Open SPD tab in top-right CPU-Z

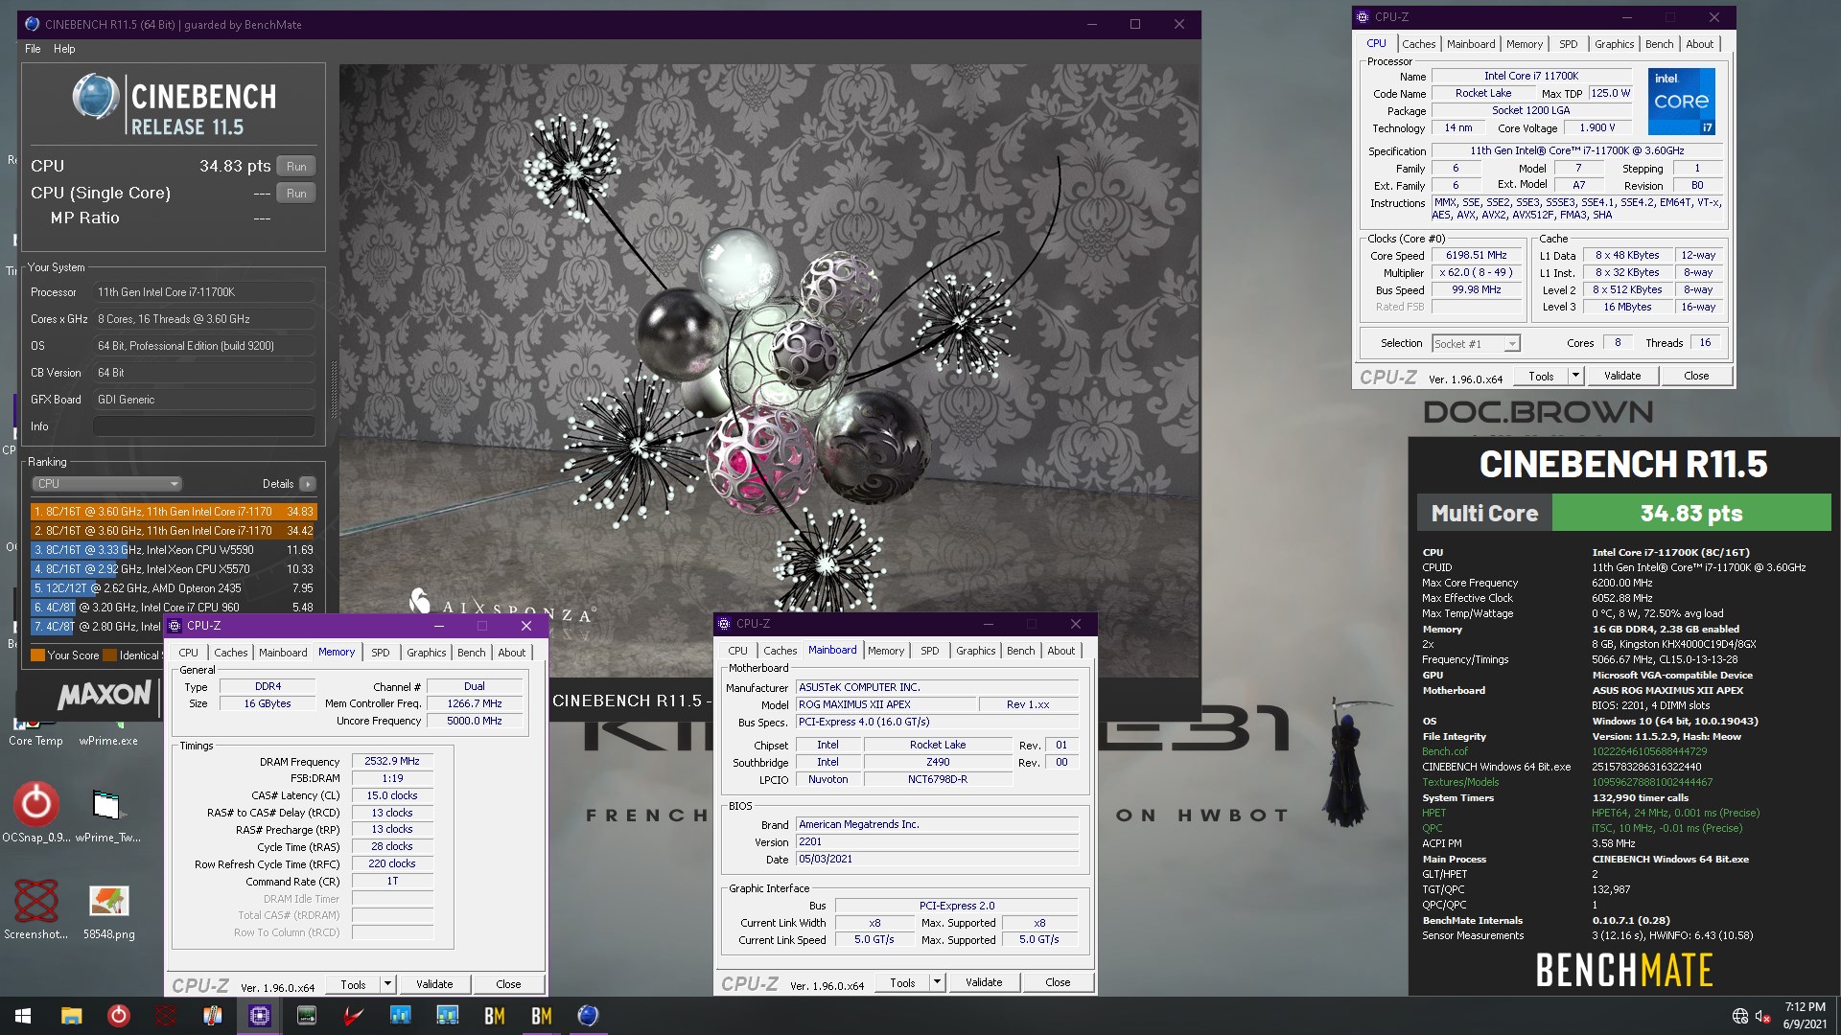point(1568,44)
